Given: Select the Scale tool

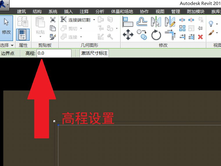Looking at the screenshot, I should (x=191, y=28).
